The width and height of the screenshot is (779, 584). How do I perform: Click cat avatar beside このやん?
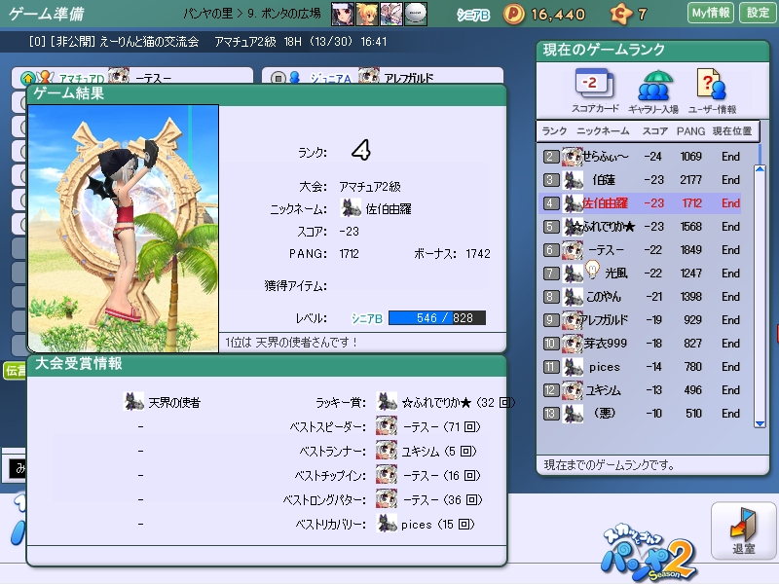coord(573,297)
